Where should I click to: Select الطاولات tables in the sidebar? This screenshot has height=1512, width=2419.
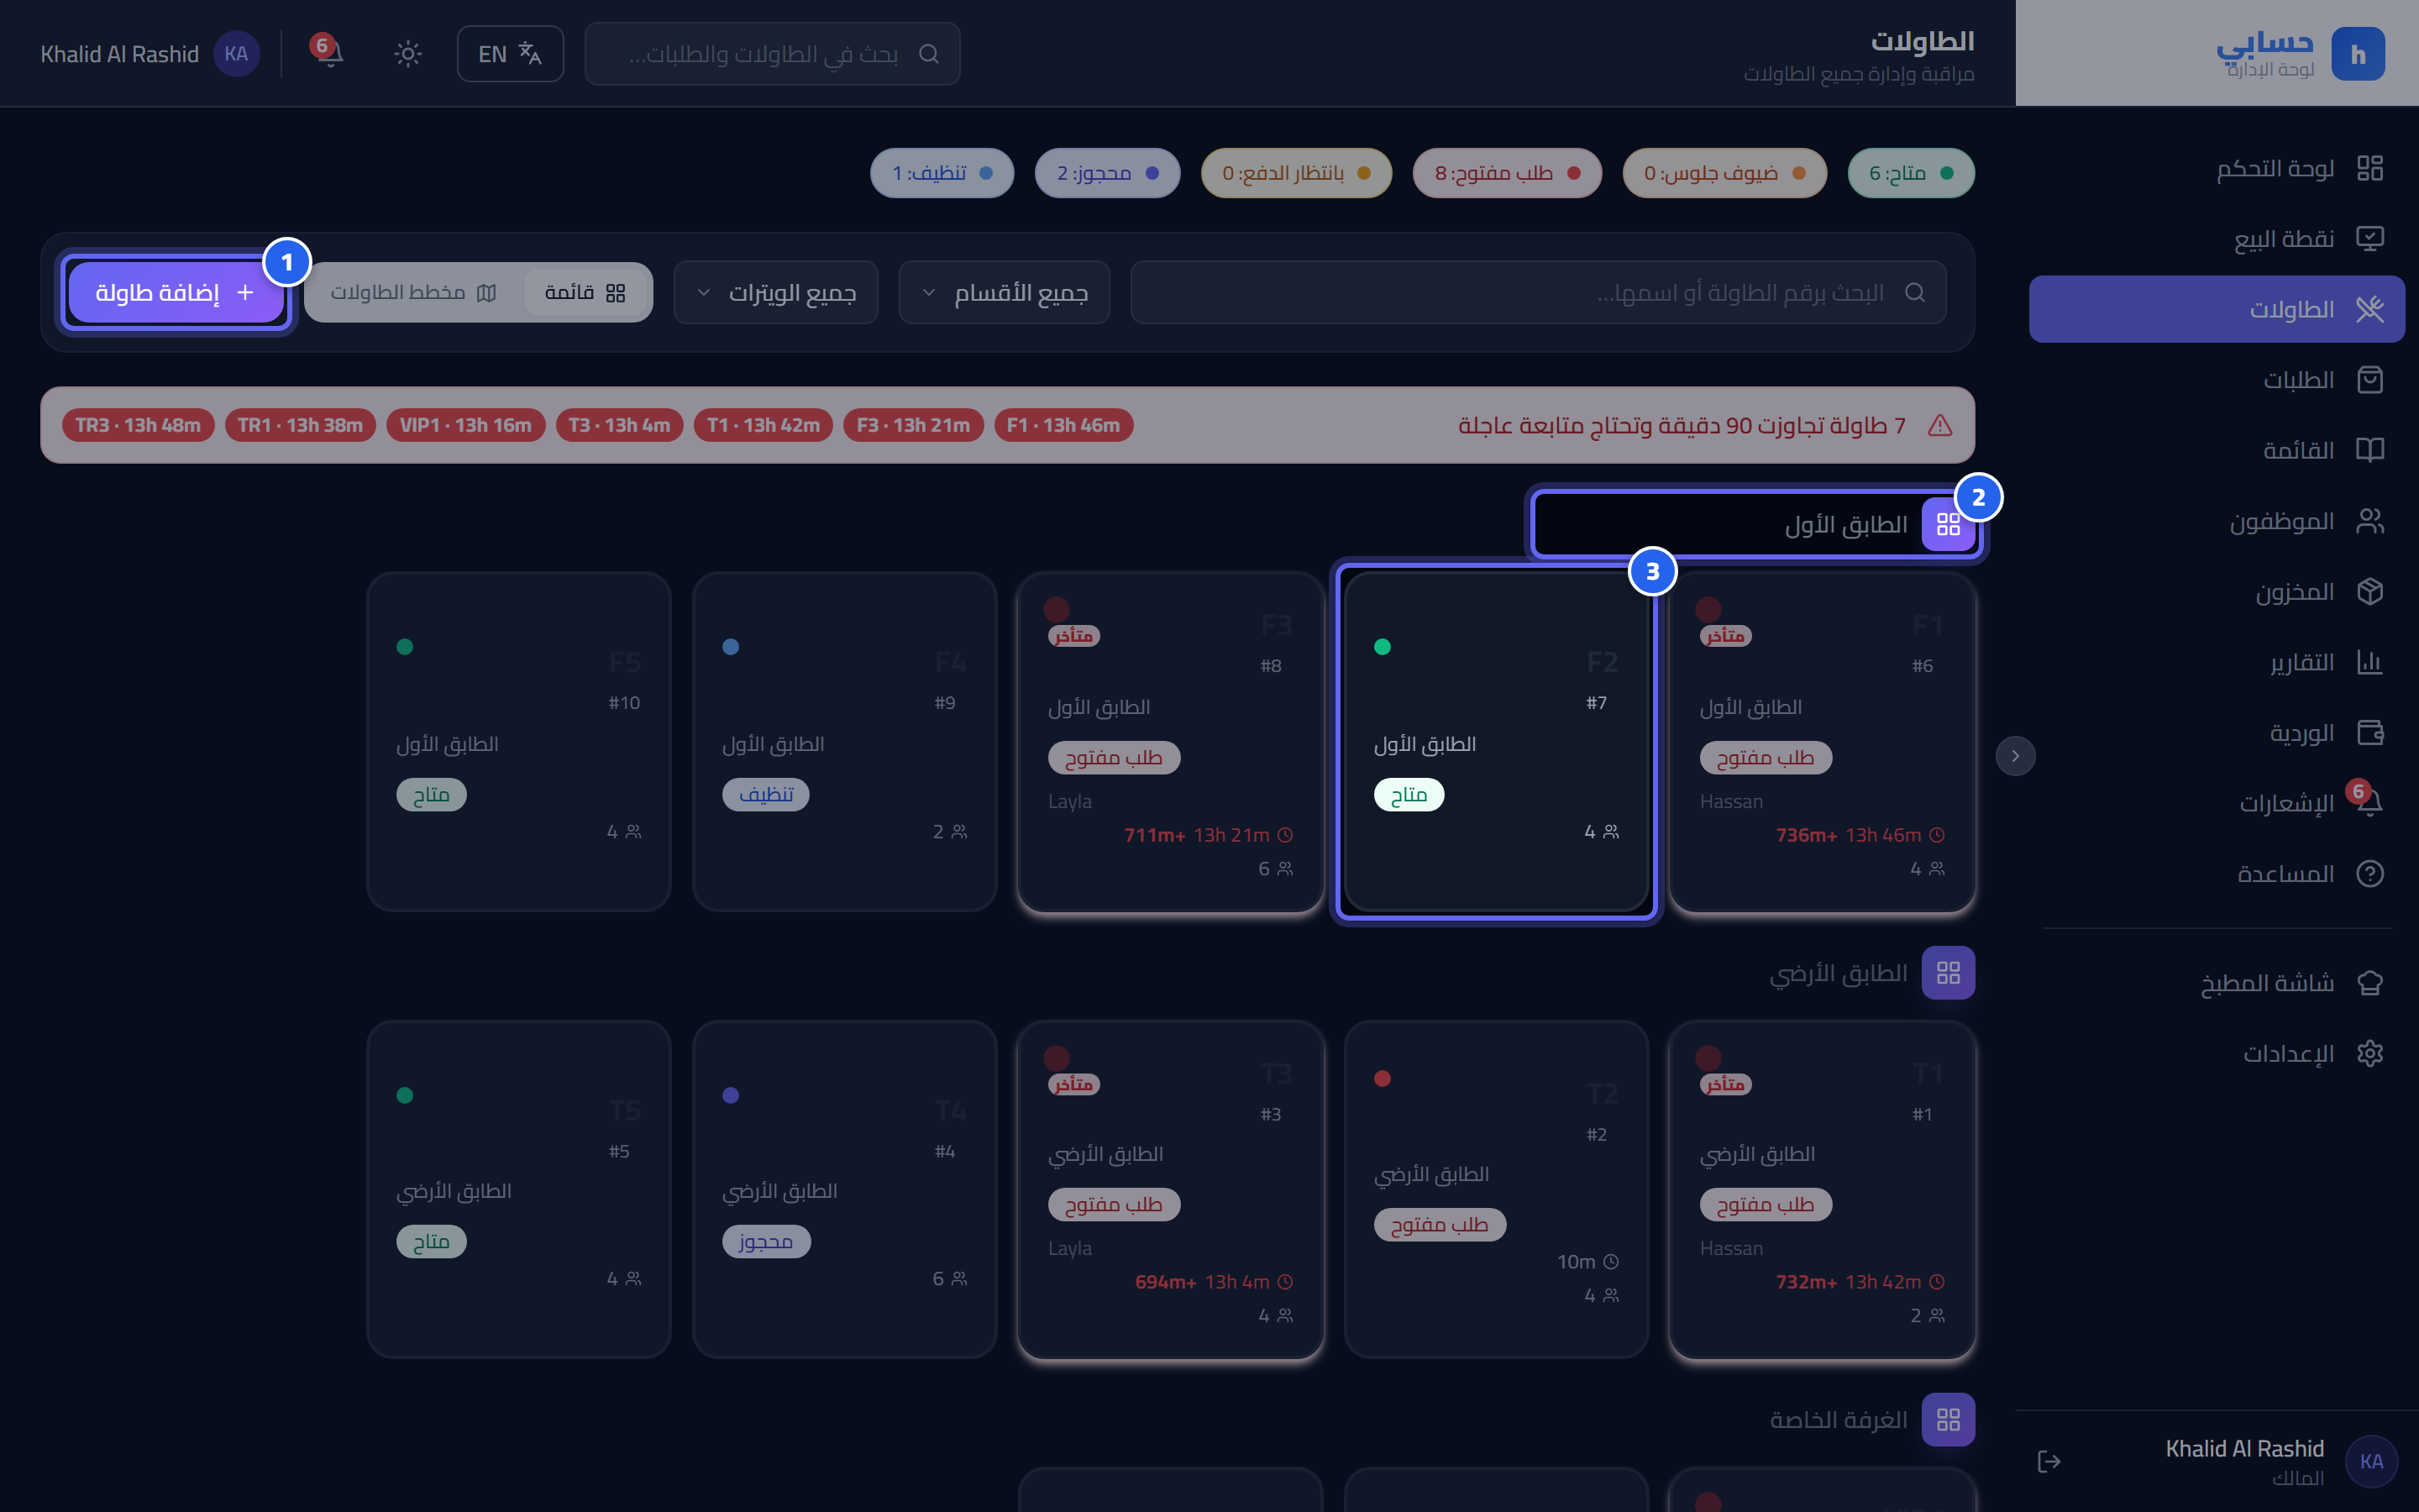tap(2217, 309)
